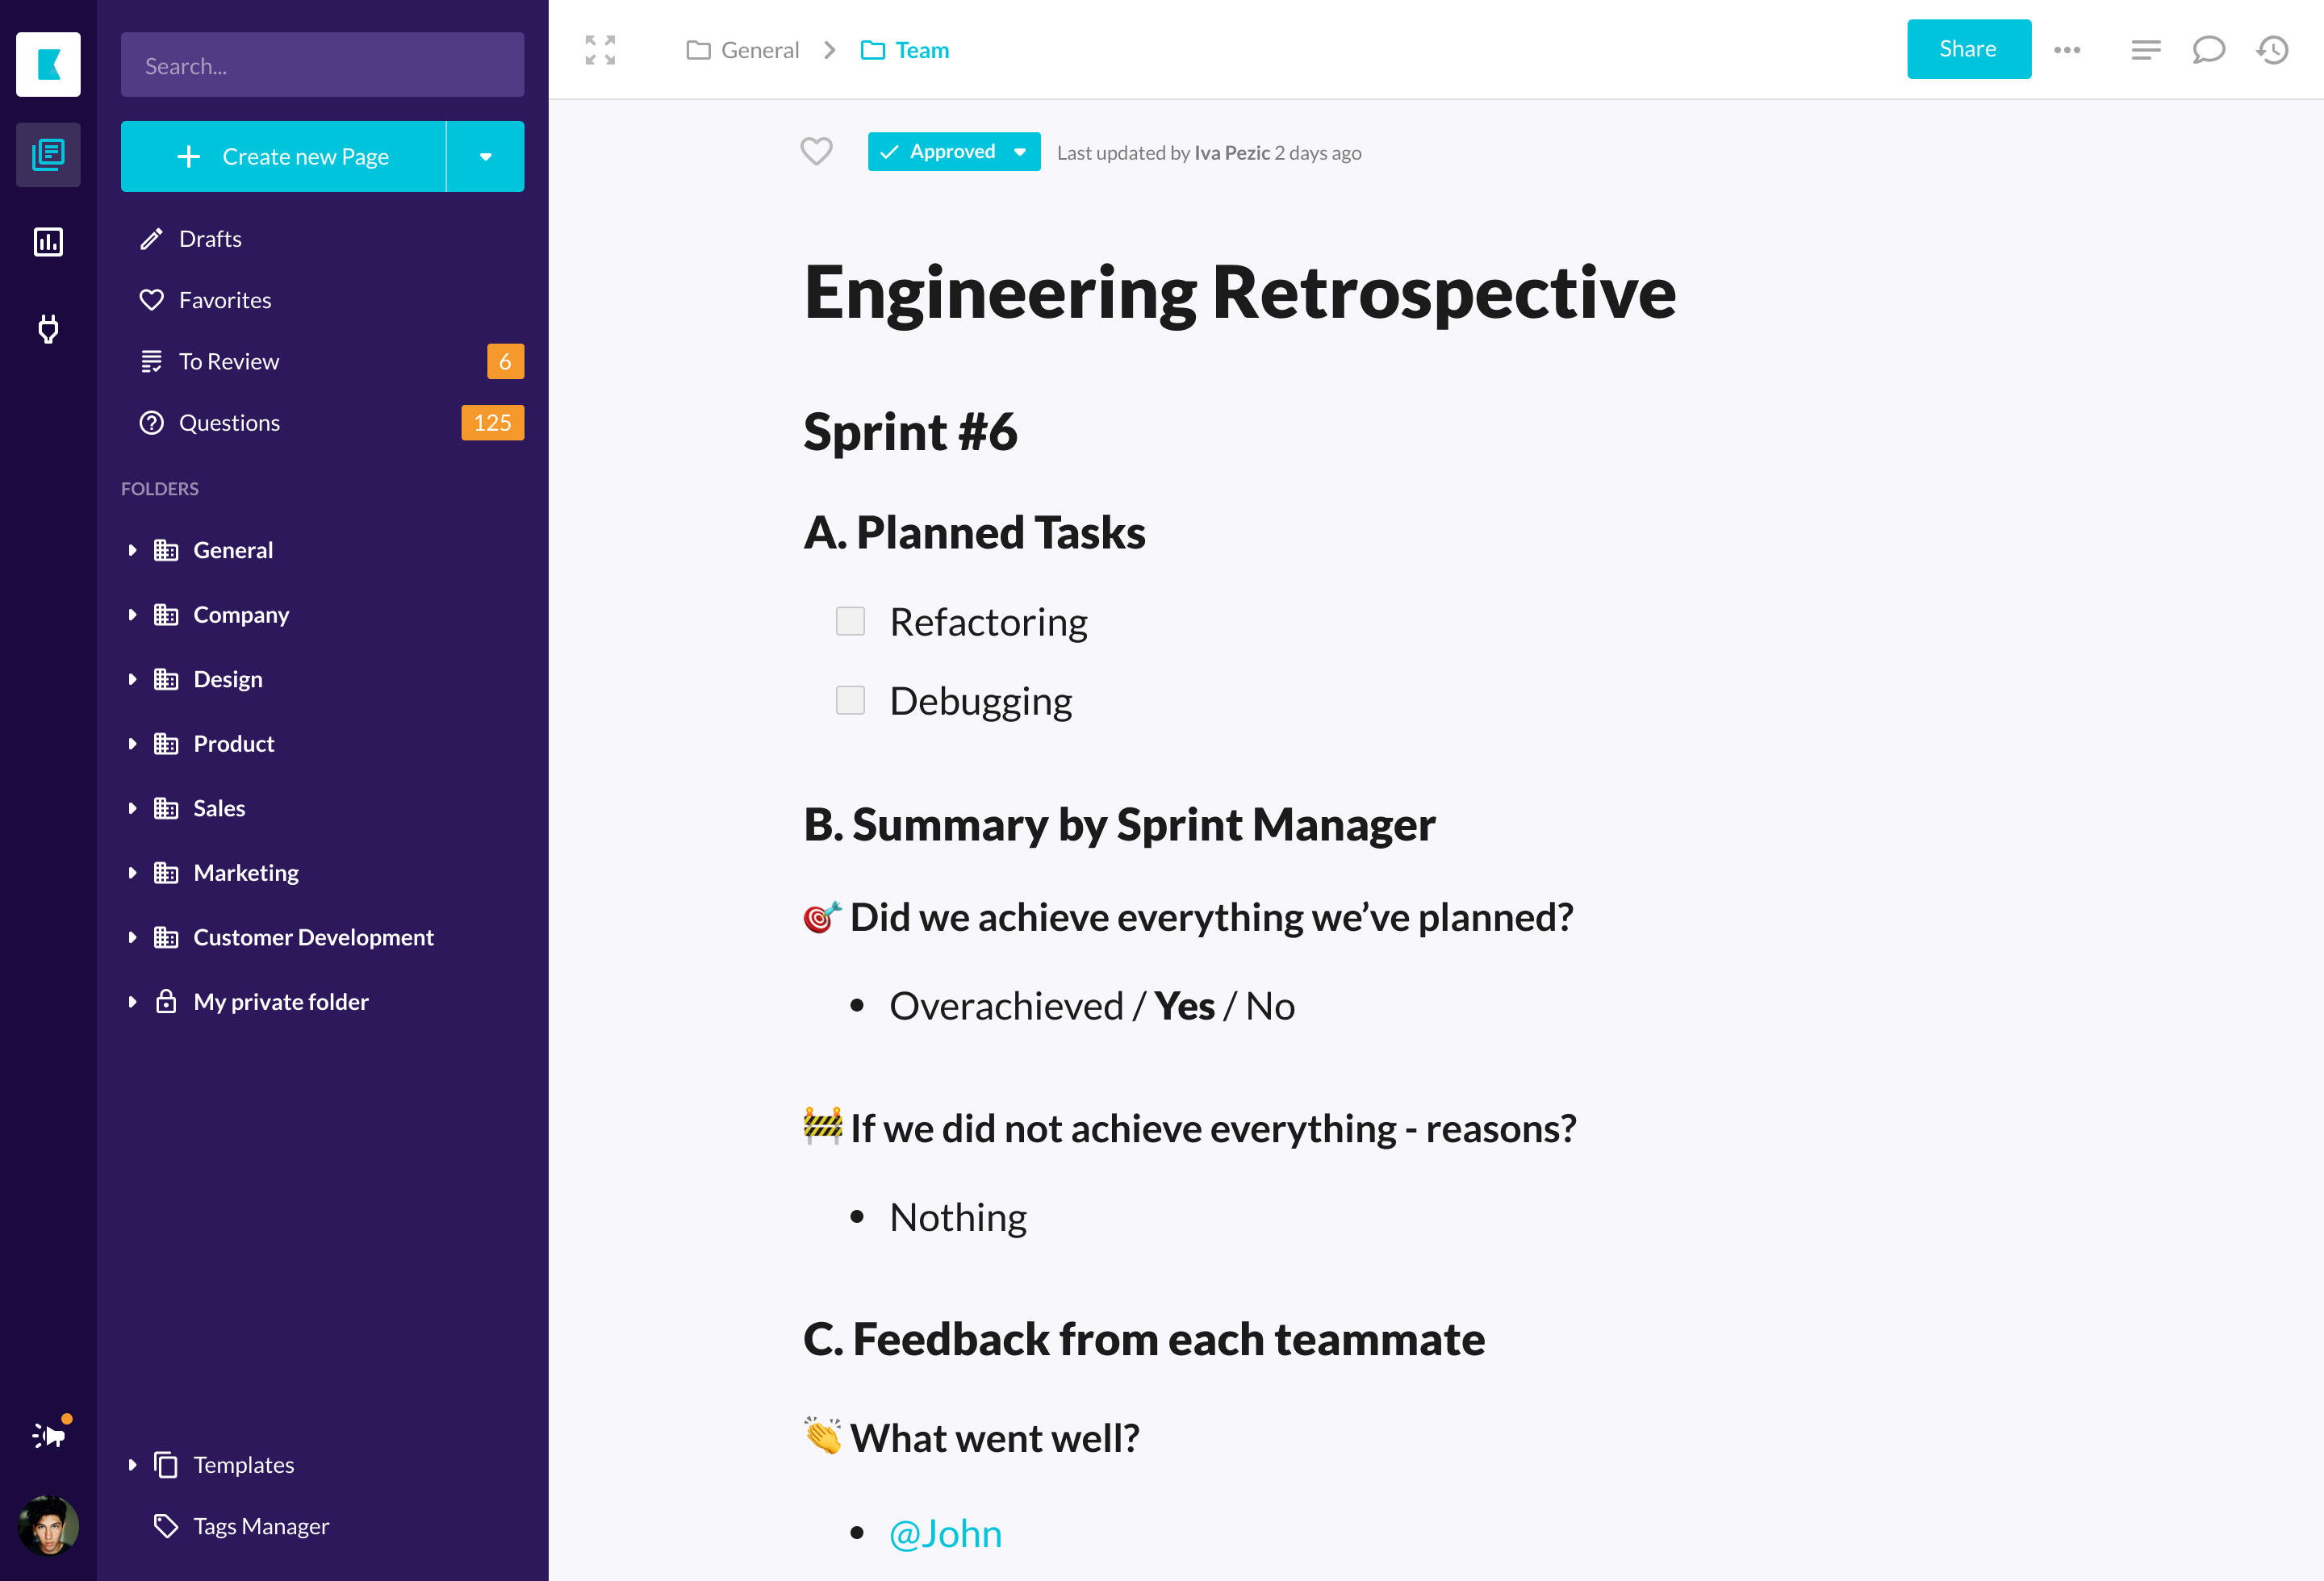Check the Debugging task checkbox

click(x=850, y=700)
